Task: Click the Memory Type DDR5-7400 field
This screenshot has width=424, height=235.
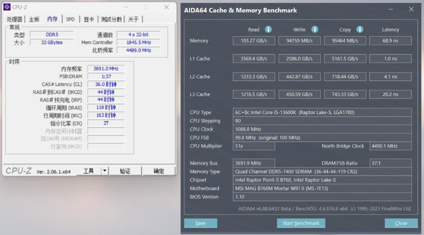Action: tap(322, 171)
